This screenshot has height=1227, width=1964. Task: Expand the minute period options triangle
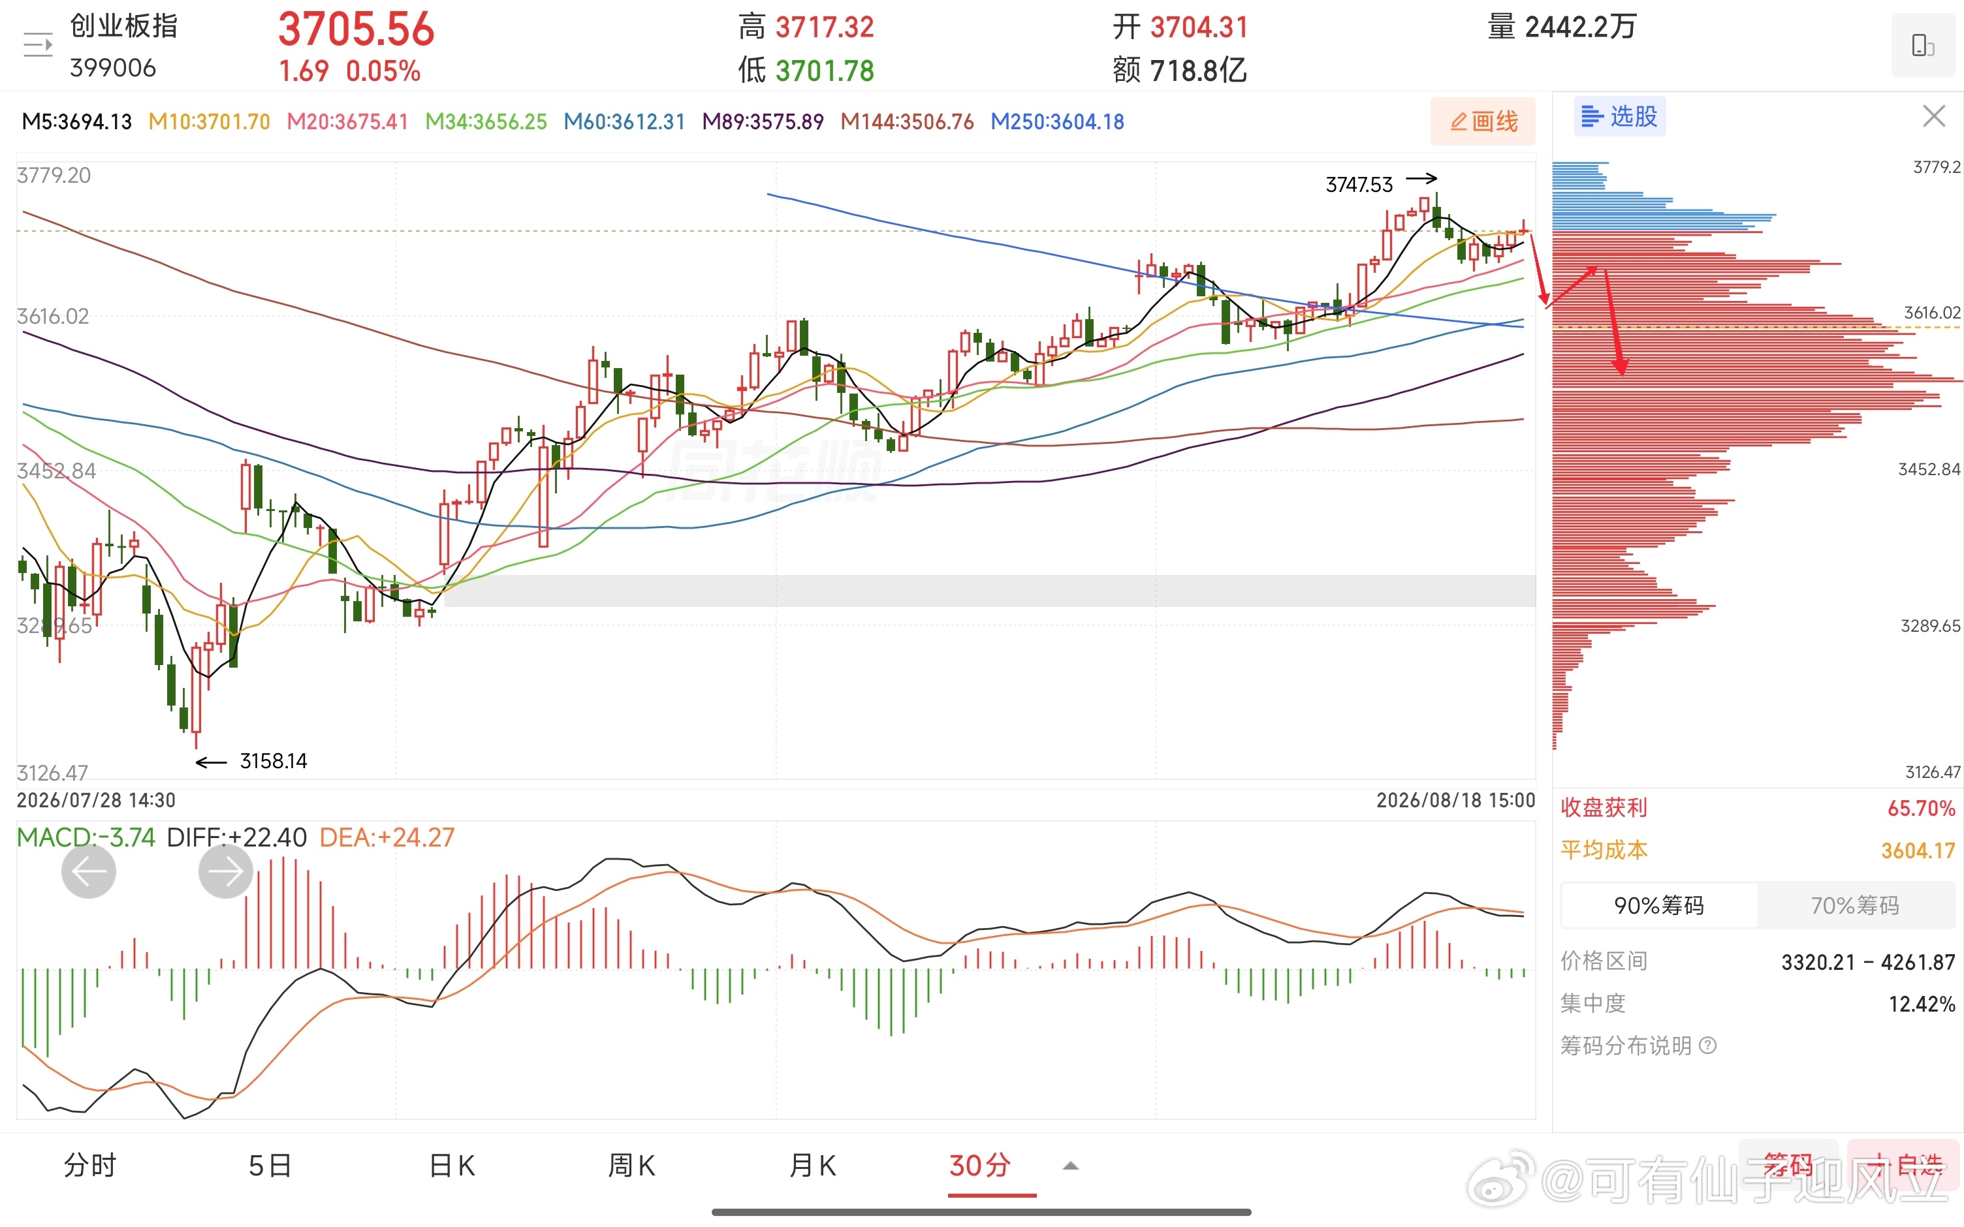coord(1070,1166)
